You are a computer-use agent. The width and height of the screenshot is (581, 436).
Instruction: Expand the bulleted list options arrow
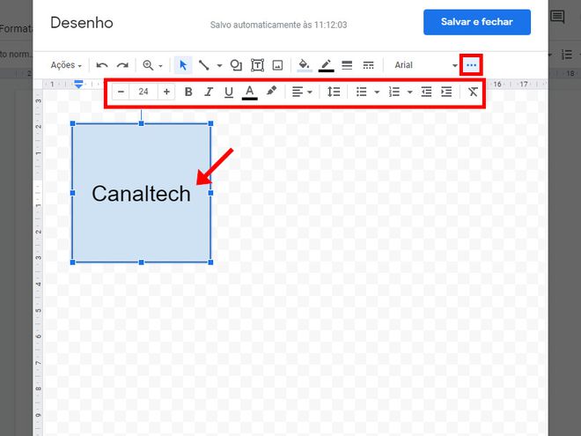point(377,92)
